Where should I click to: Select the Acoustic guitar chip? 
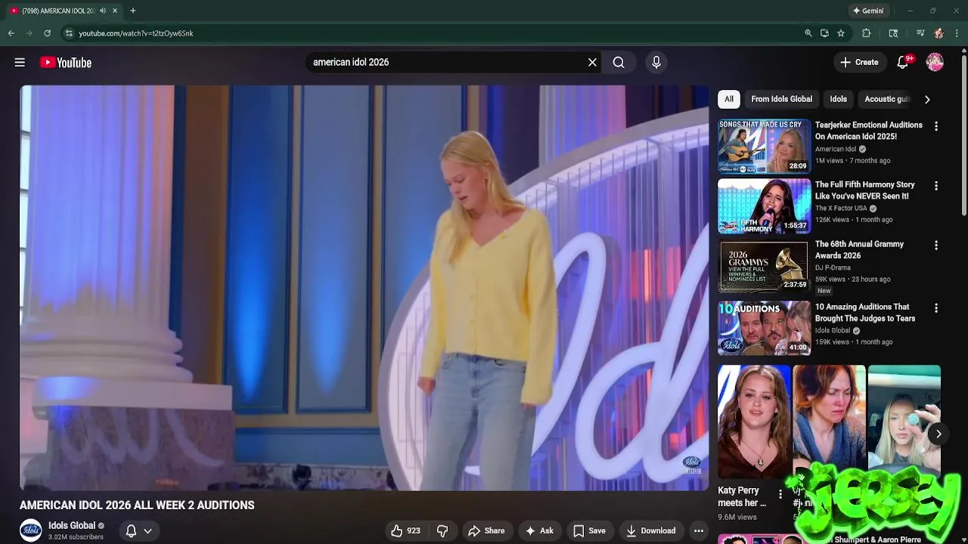886,99
